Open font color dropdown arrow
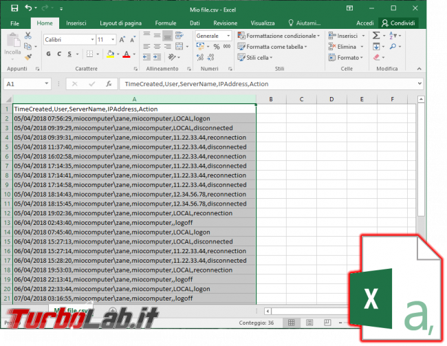The image size is (447, 346). pyautogui.click(x=134, y=54)
